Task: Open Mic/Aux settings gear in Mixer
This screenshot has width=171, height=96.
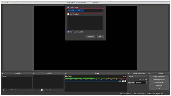Action: [x=125, y=81]
